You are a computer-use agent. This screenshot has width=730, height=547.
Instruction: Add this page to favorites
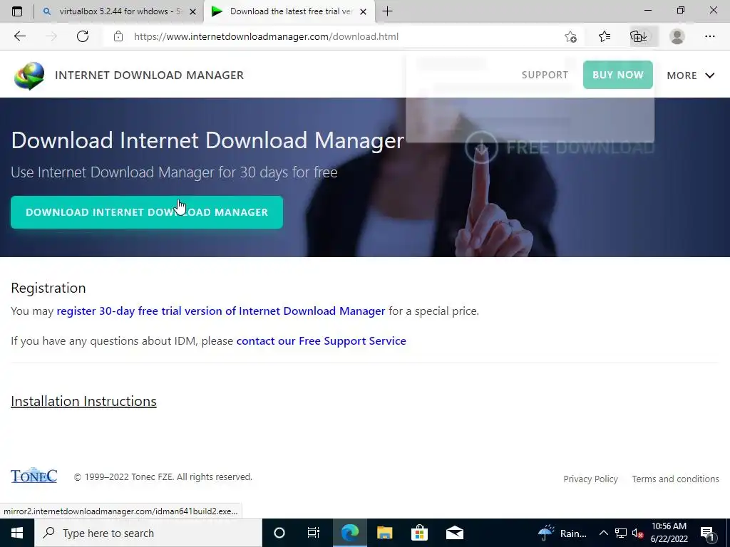point(570,36)
